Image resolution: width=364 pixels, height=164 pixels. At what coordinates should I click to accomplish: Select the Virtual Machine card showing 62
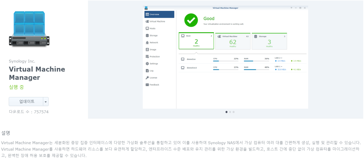pos(233,41)
